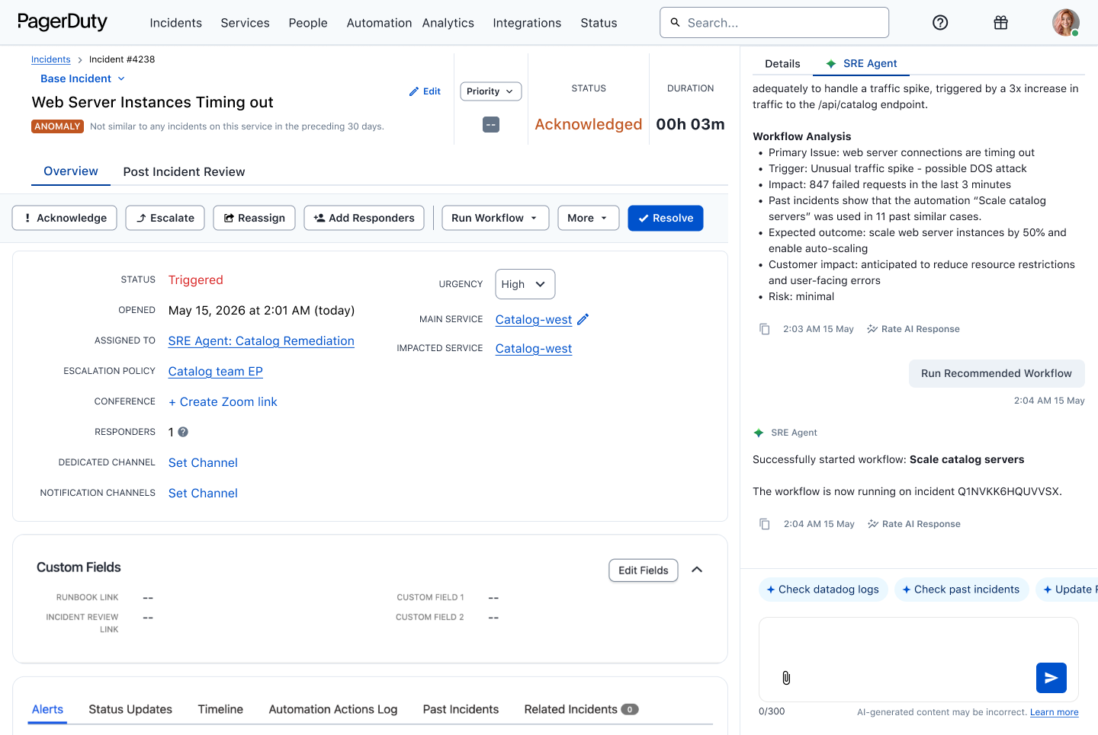
Task: Click the priority dash badge
Action: tap(491, 124)
